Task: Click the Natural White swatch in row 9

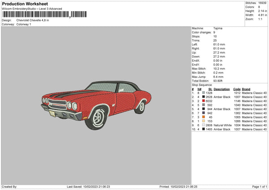Action: (x=204, y=125)
